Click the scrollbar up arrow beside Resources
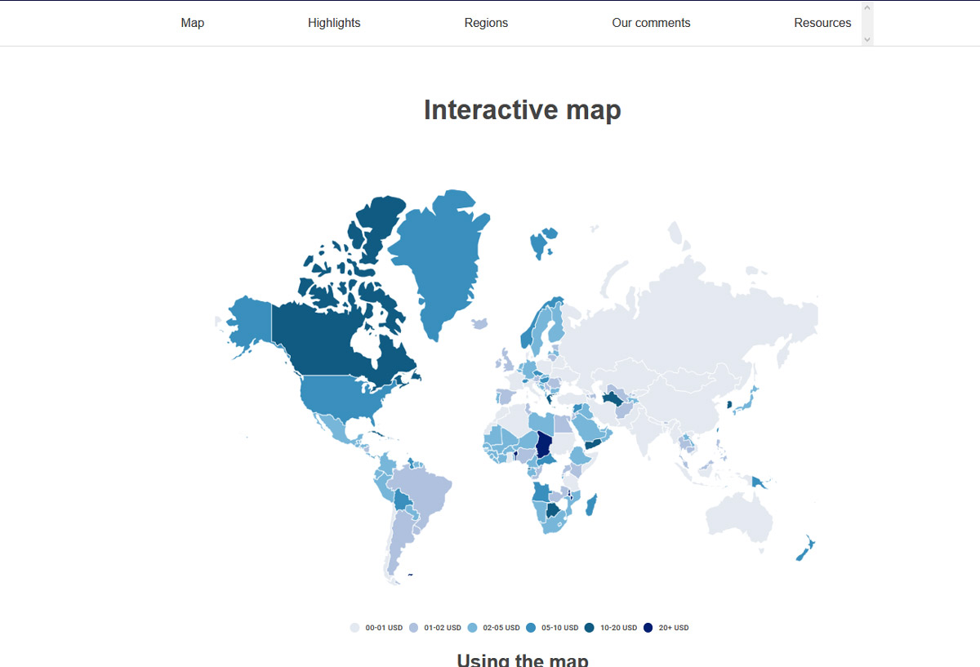 tap(867, 8)
